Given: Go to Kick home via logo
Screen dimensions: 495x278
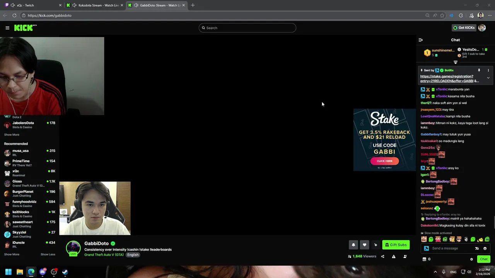Looking at the screenshot, I should click(x=25, y=28).
